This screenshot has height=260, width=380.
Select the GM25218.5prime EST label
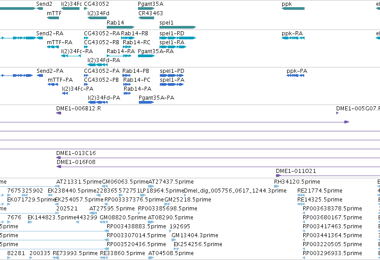[188, 200]
